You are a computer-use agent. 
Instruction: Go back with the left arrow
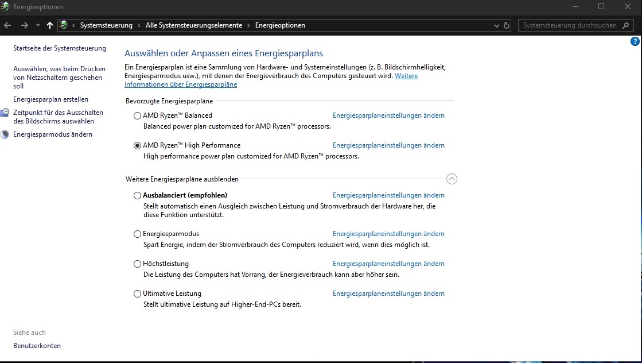pos(7,25)
